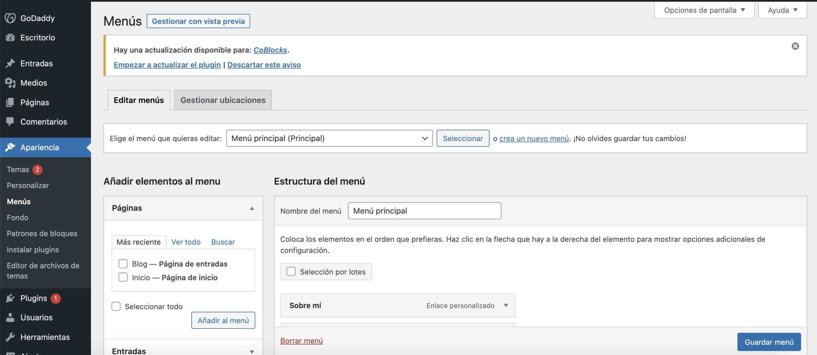Open the Temas submenu item
This screenshot has height=355, width=817.
(x=18, y=170)
